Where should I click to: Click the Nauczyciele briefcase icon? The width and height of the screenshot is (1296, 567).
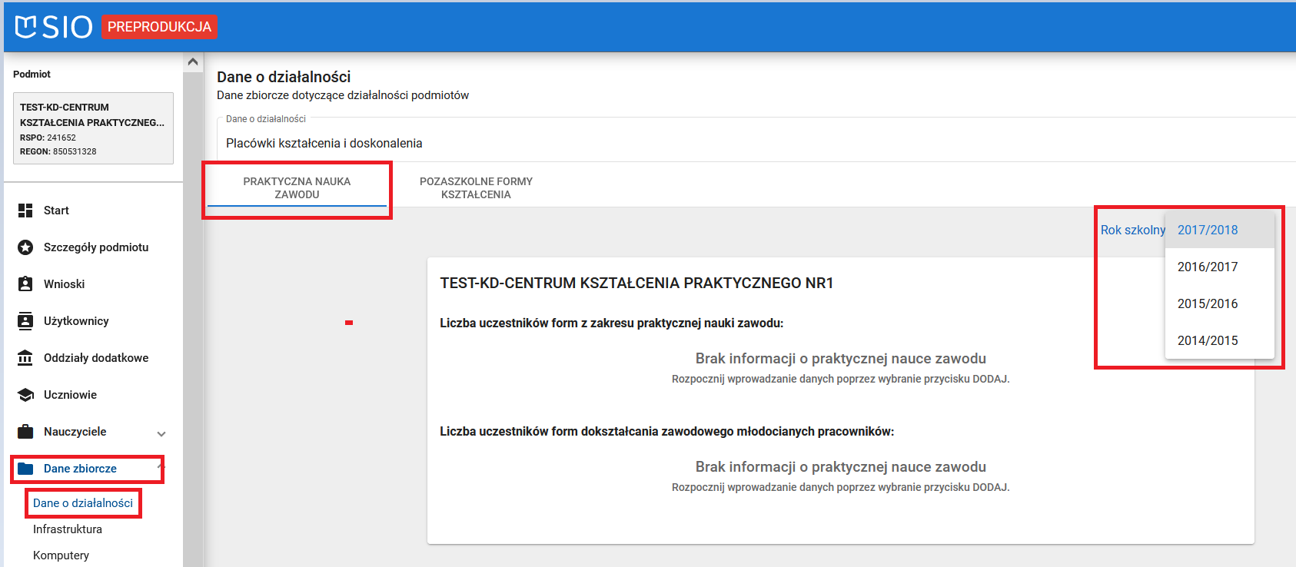(25, 432)
